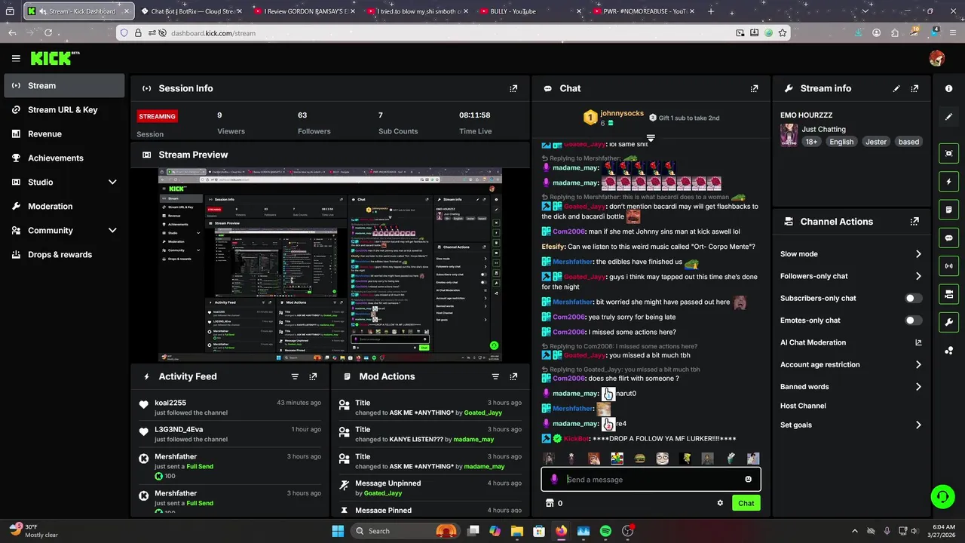This screenshot has width=965, height=543.
Task: Toggle stream preview widget in right rail
Action: point(948,153)
